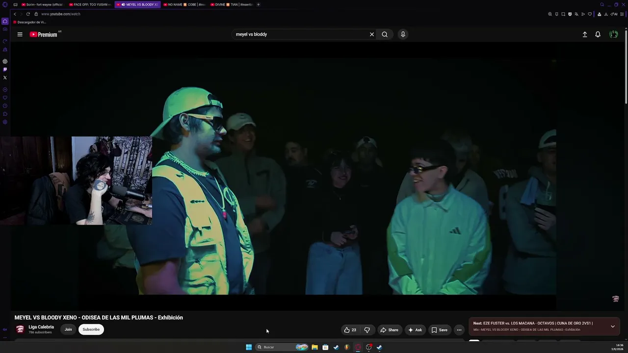This screenshot has height=353, width=628.
Task: Click the address bar URL youtube.com/watch
Action: click(61, 14)
